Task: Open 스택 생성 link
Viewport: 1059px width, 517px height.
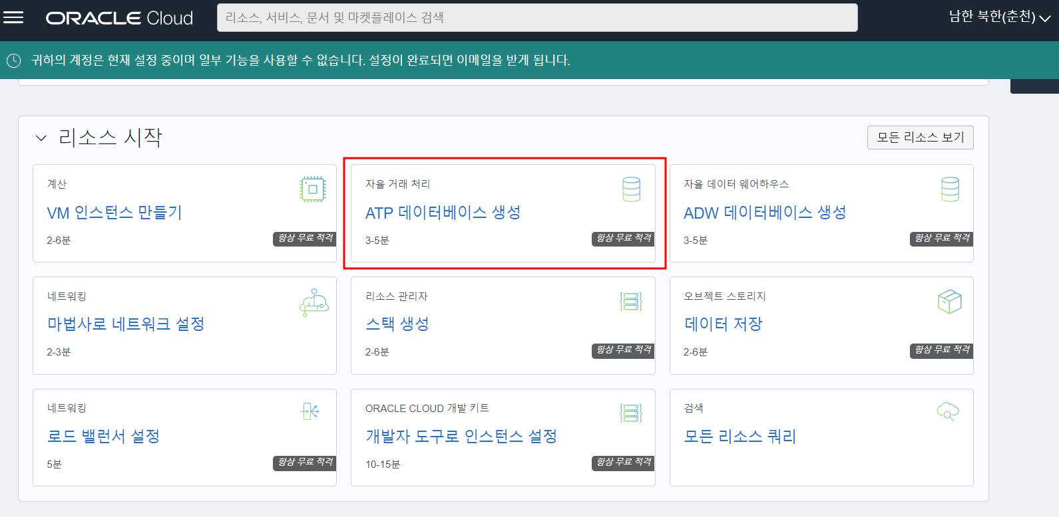Action: pyautogui.click(x=397, y=324)
